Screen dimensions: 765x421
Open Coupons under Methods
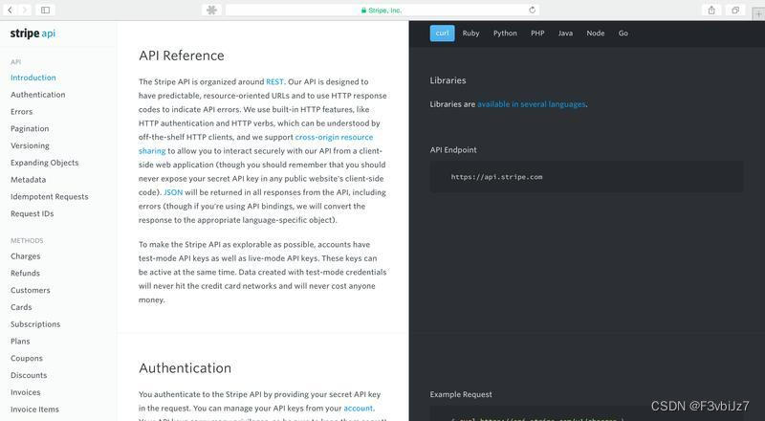click(x=27, y=359)
